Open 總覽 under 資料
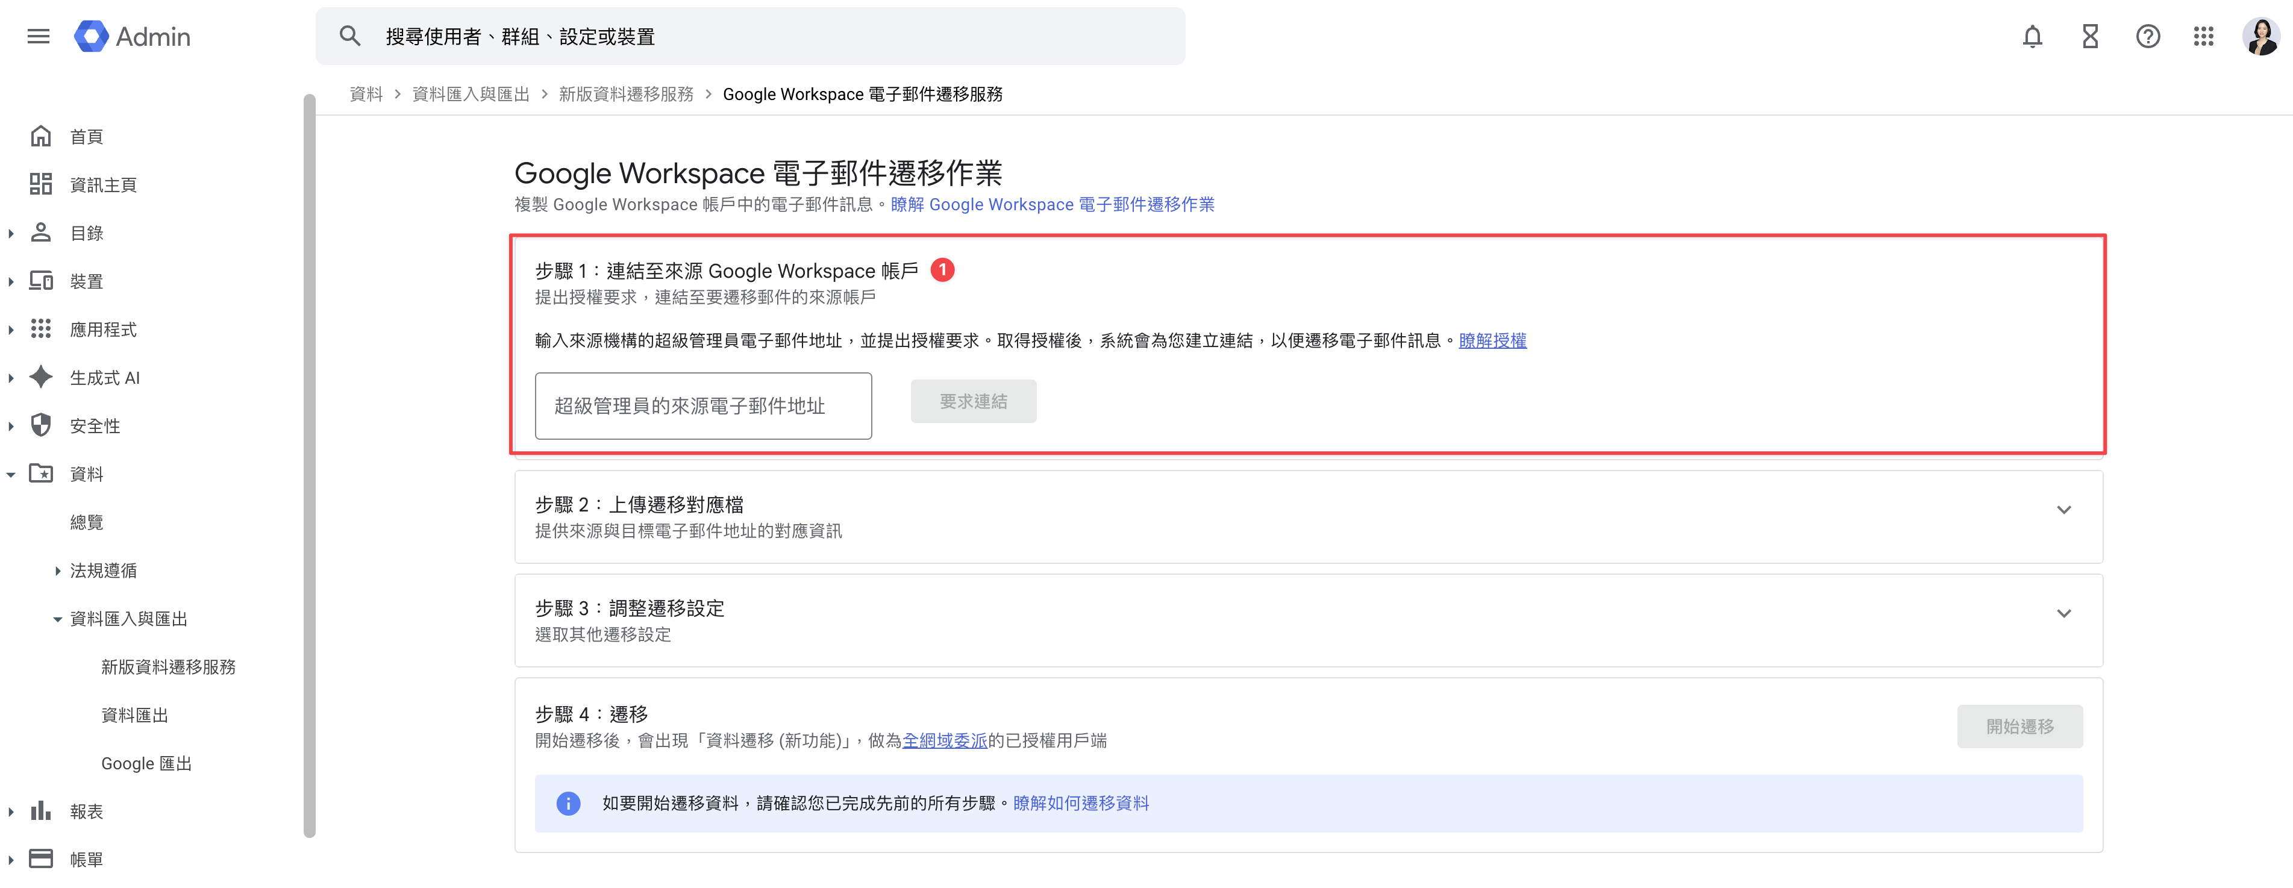2293x888 pixels. [x=86, y=521]
